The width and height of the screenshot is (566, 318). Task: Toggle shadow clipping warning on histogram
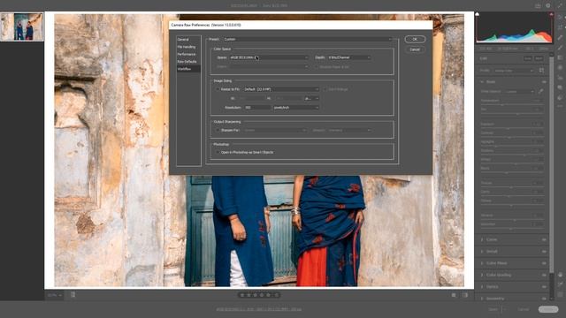tap(478, 14)
